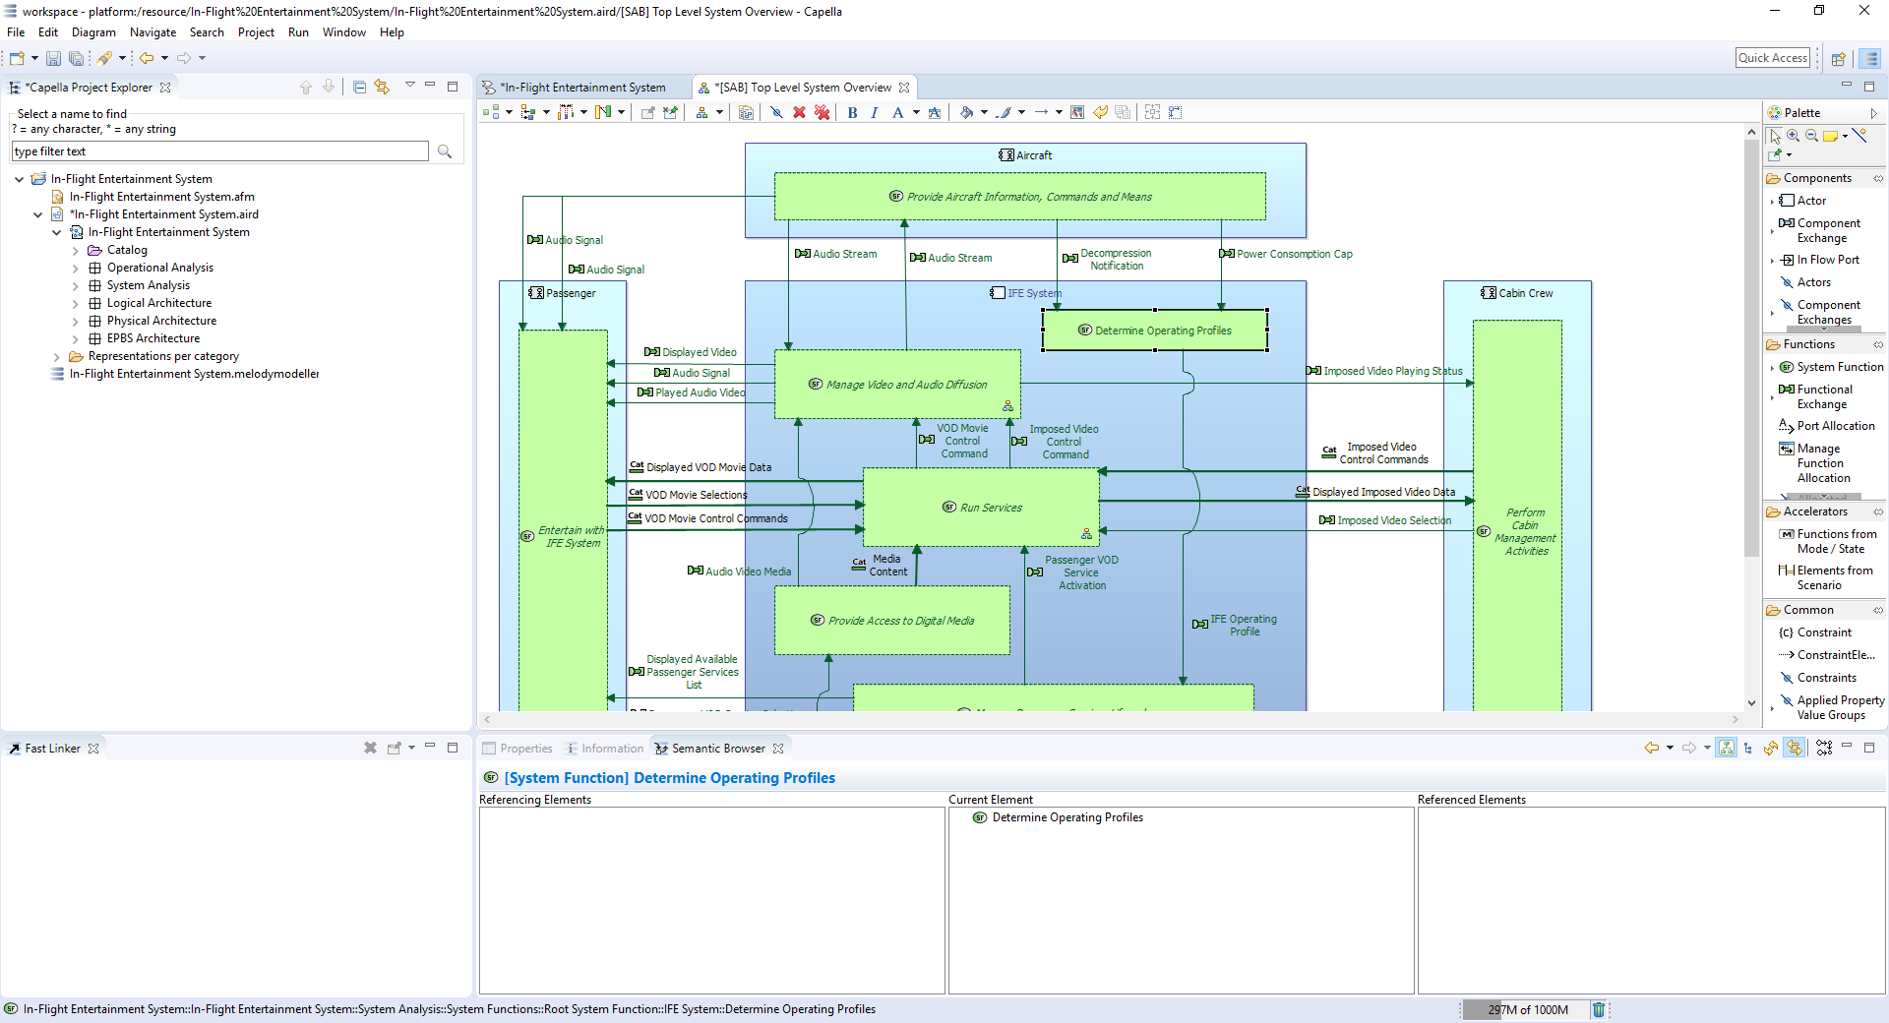Toggle Link with Editor in Project Explorer
Screen dimensions: 1889x1023
(x=382, y=88)
